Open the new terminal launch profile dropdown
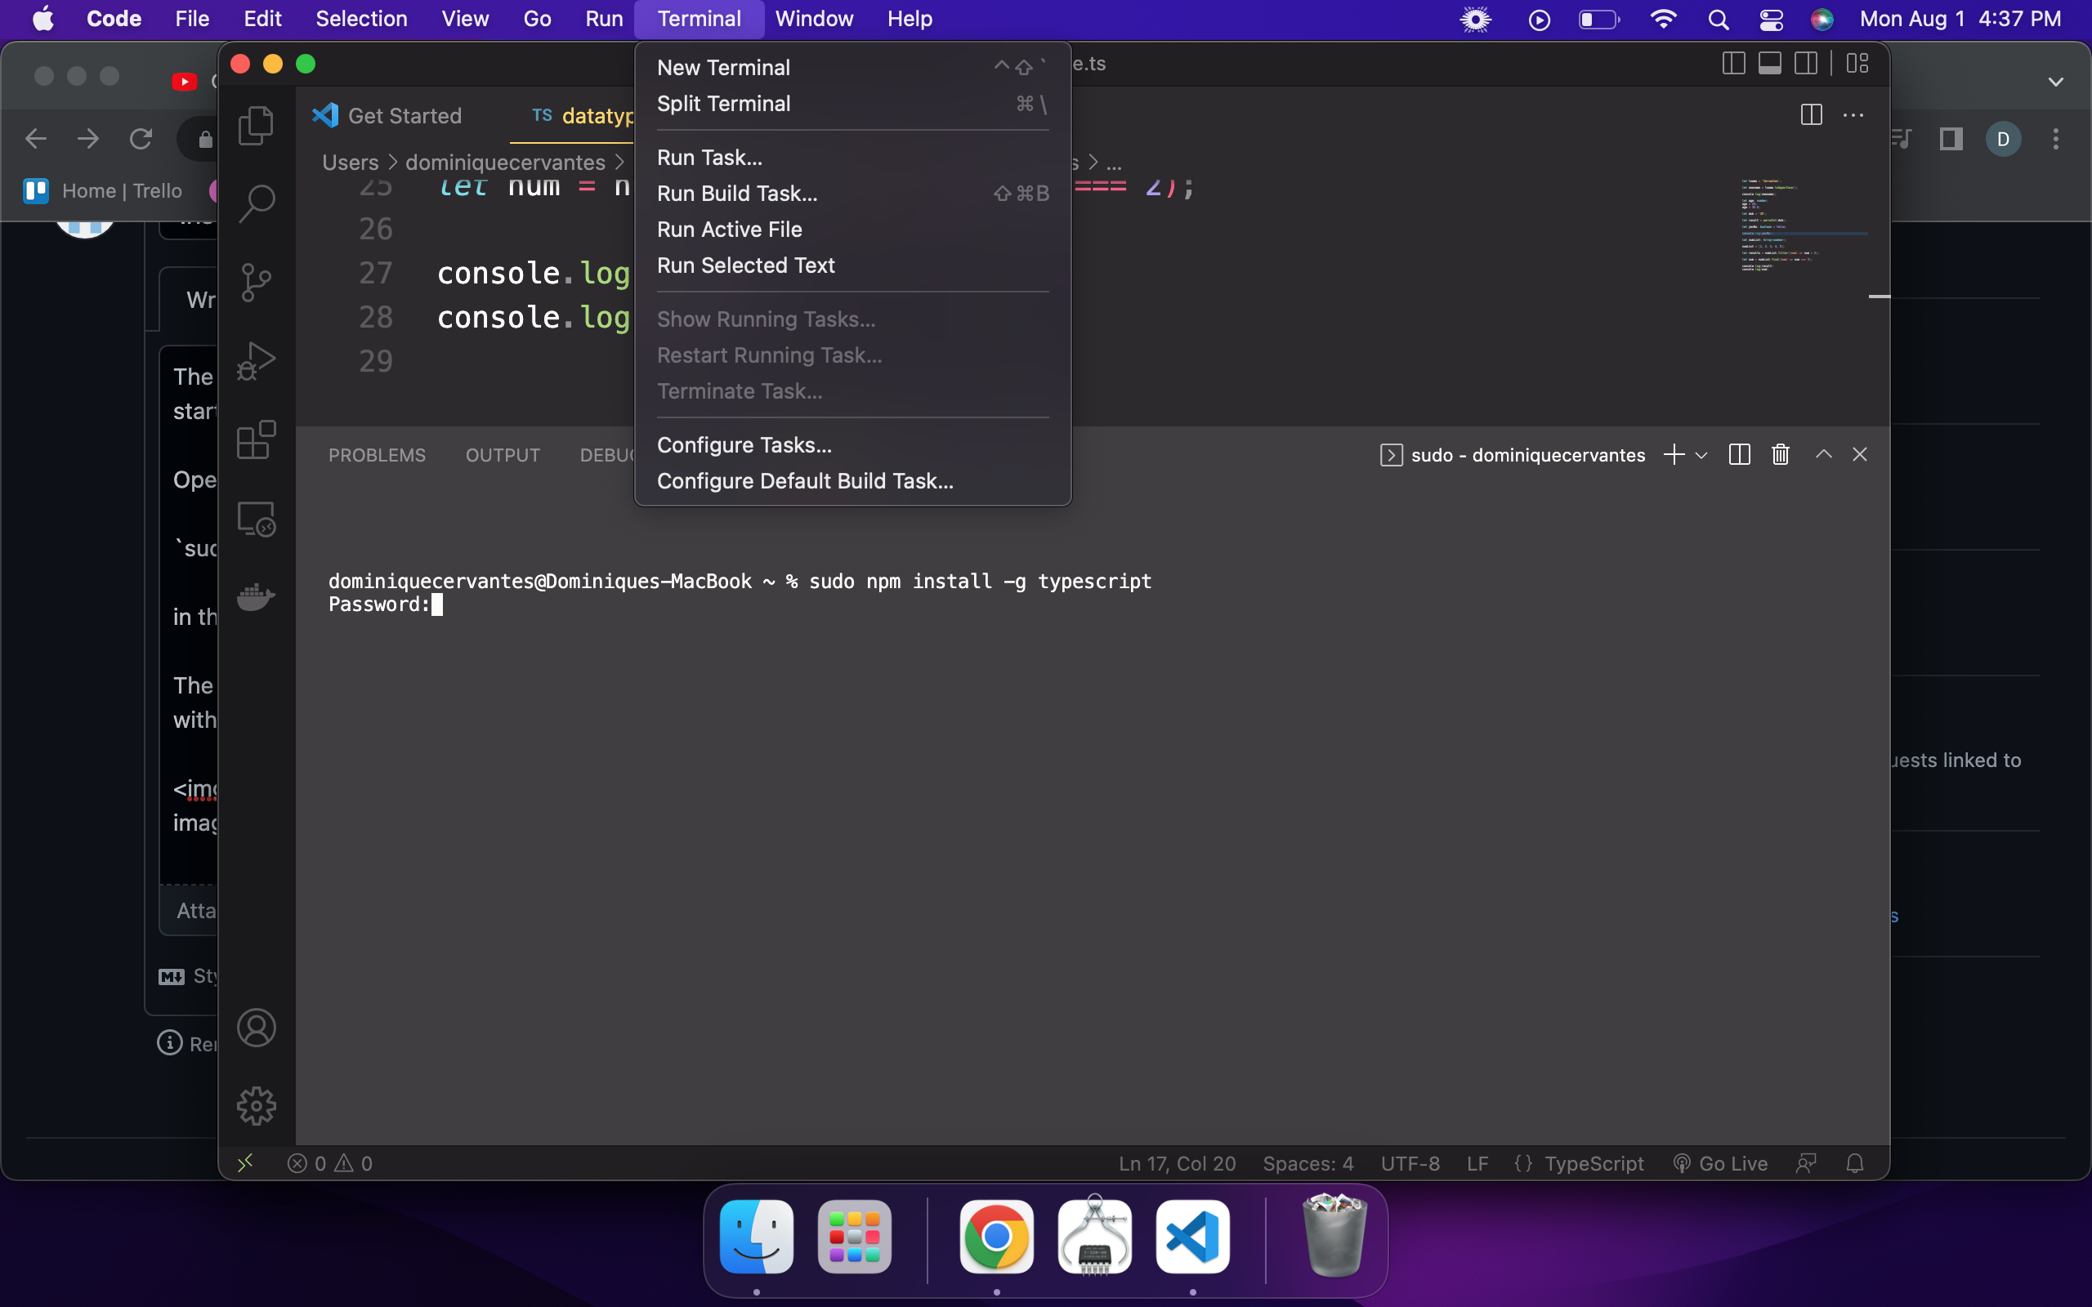 pos(1701,455)
